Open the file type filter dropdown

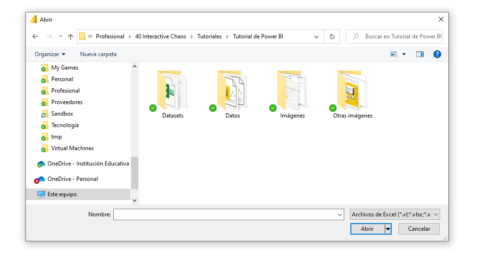pyautogui.click(x=395, y=214)
